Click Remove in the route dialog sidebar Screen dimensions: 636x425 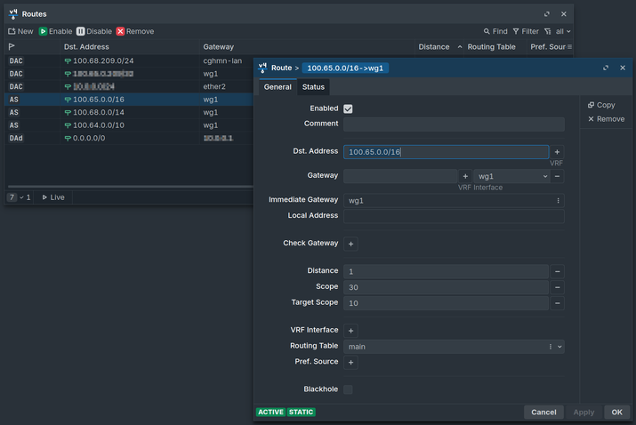pos(606,119)
